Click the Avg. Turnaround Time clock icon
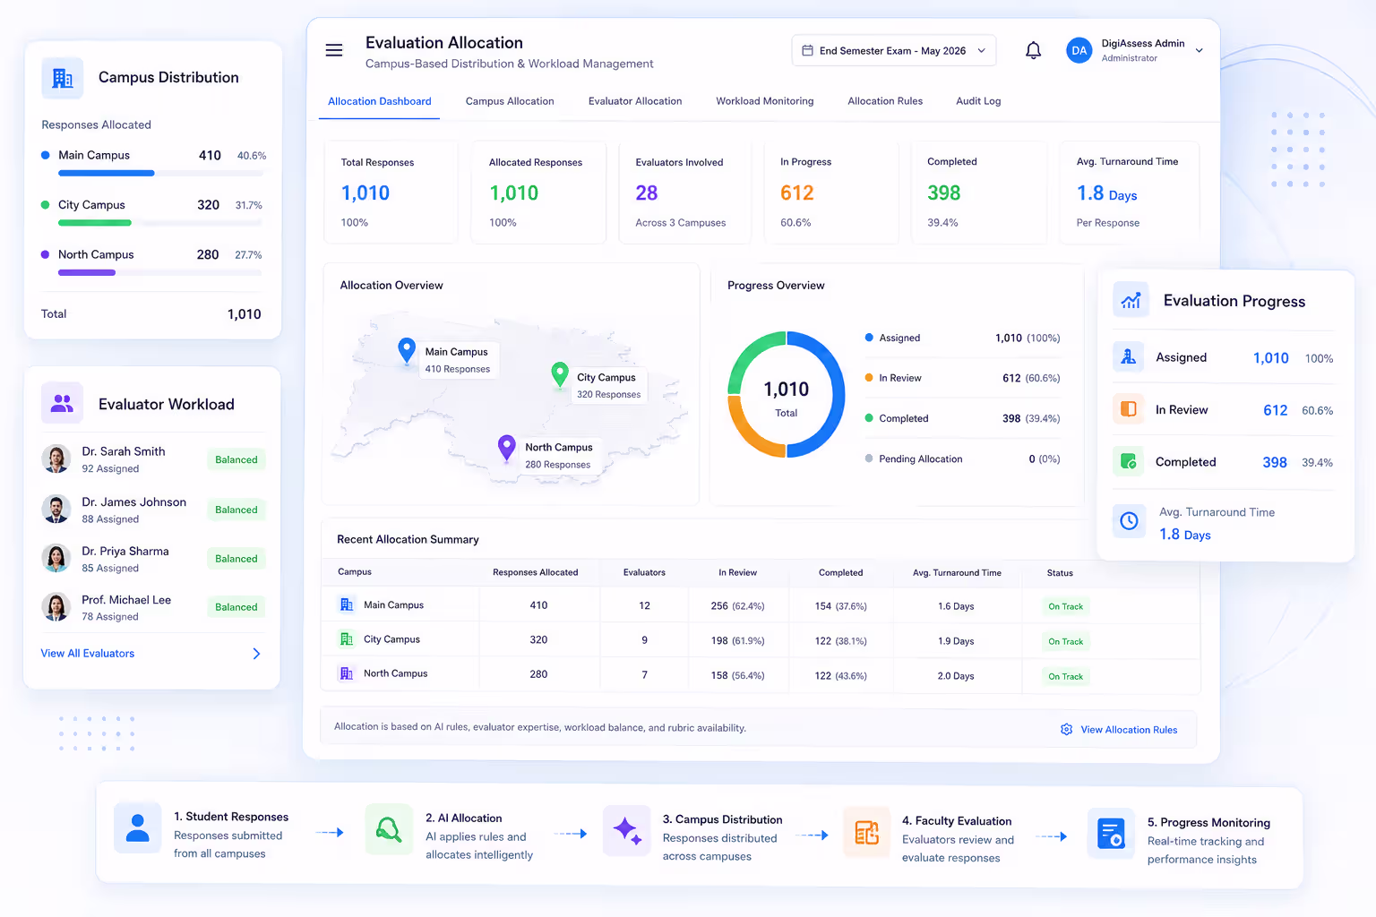This screenshot has width=1376, height=917. click(x=1129, y=520)
